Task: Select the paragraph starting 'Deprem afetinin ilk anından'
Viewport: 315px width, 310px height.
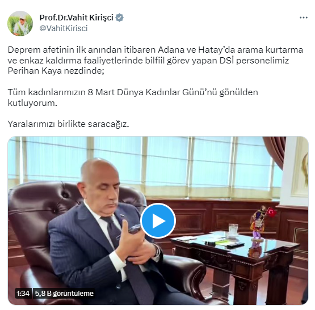Action: tap(155, 60)
